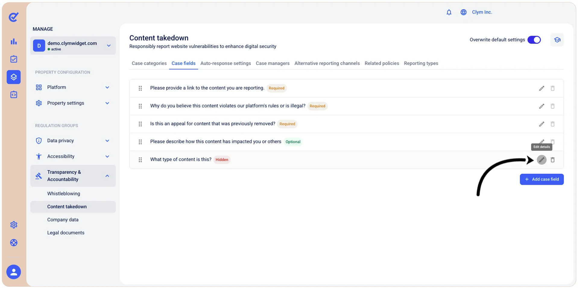Open Whistleblowing in sidebar
Screen dimensions: 578x288
[x=64, y=194]
